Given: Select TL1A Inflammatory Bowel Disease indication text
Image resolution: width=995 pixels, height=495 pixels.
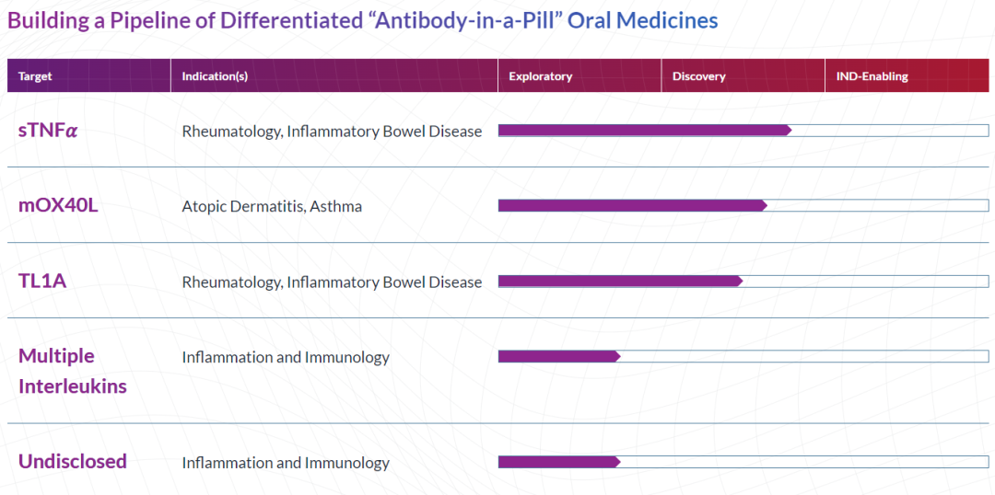Looking at the screenshot, I should click(332, 282).
